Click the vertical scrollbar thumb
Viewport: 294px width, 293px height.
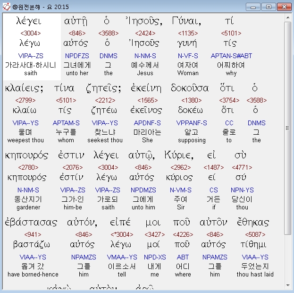point(288,128)
